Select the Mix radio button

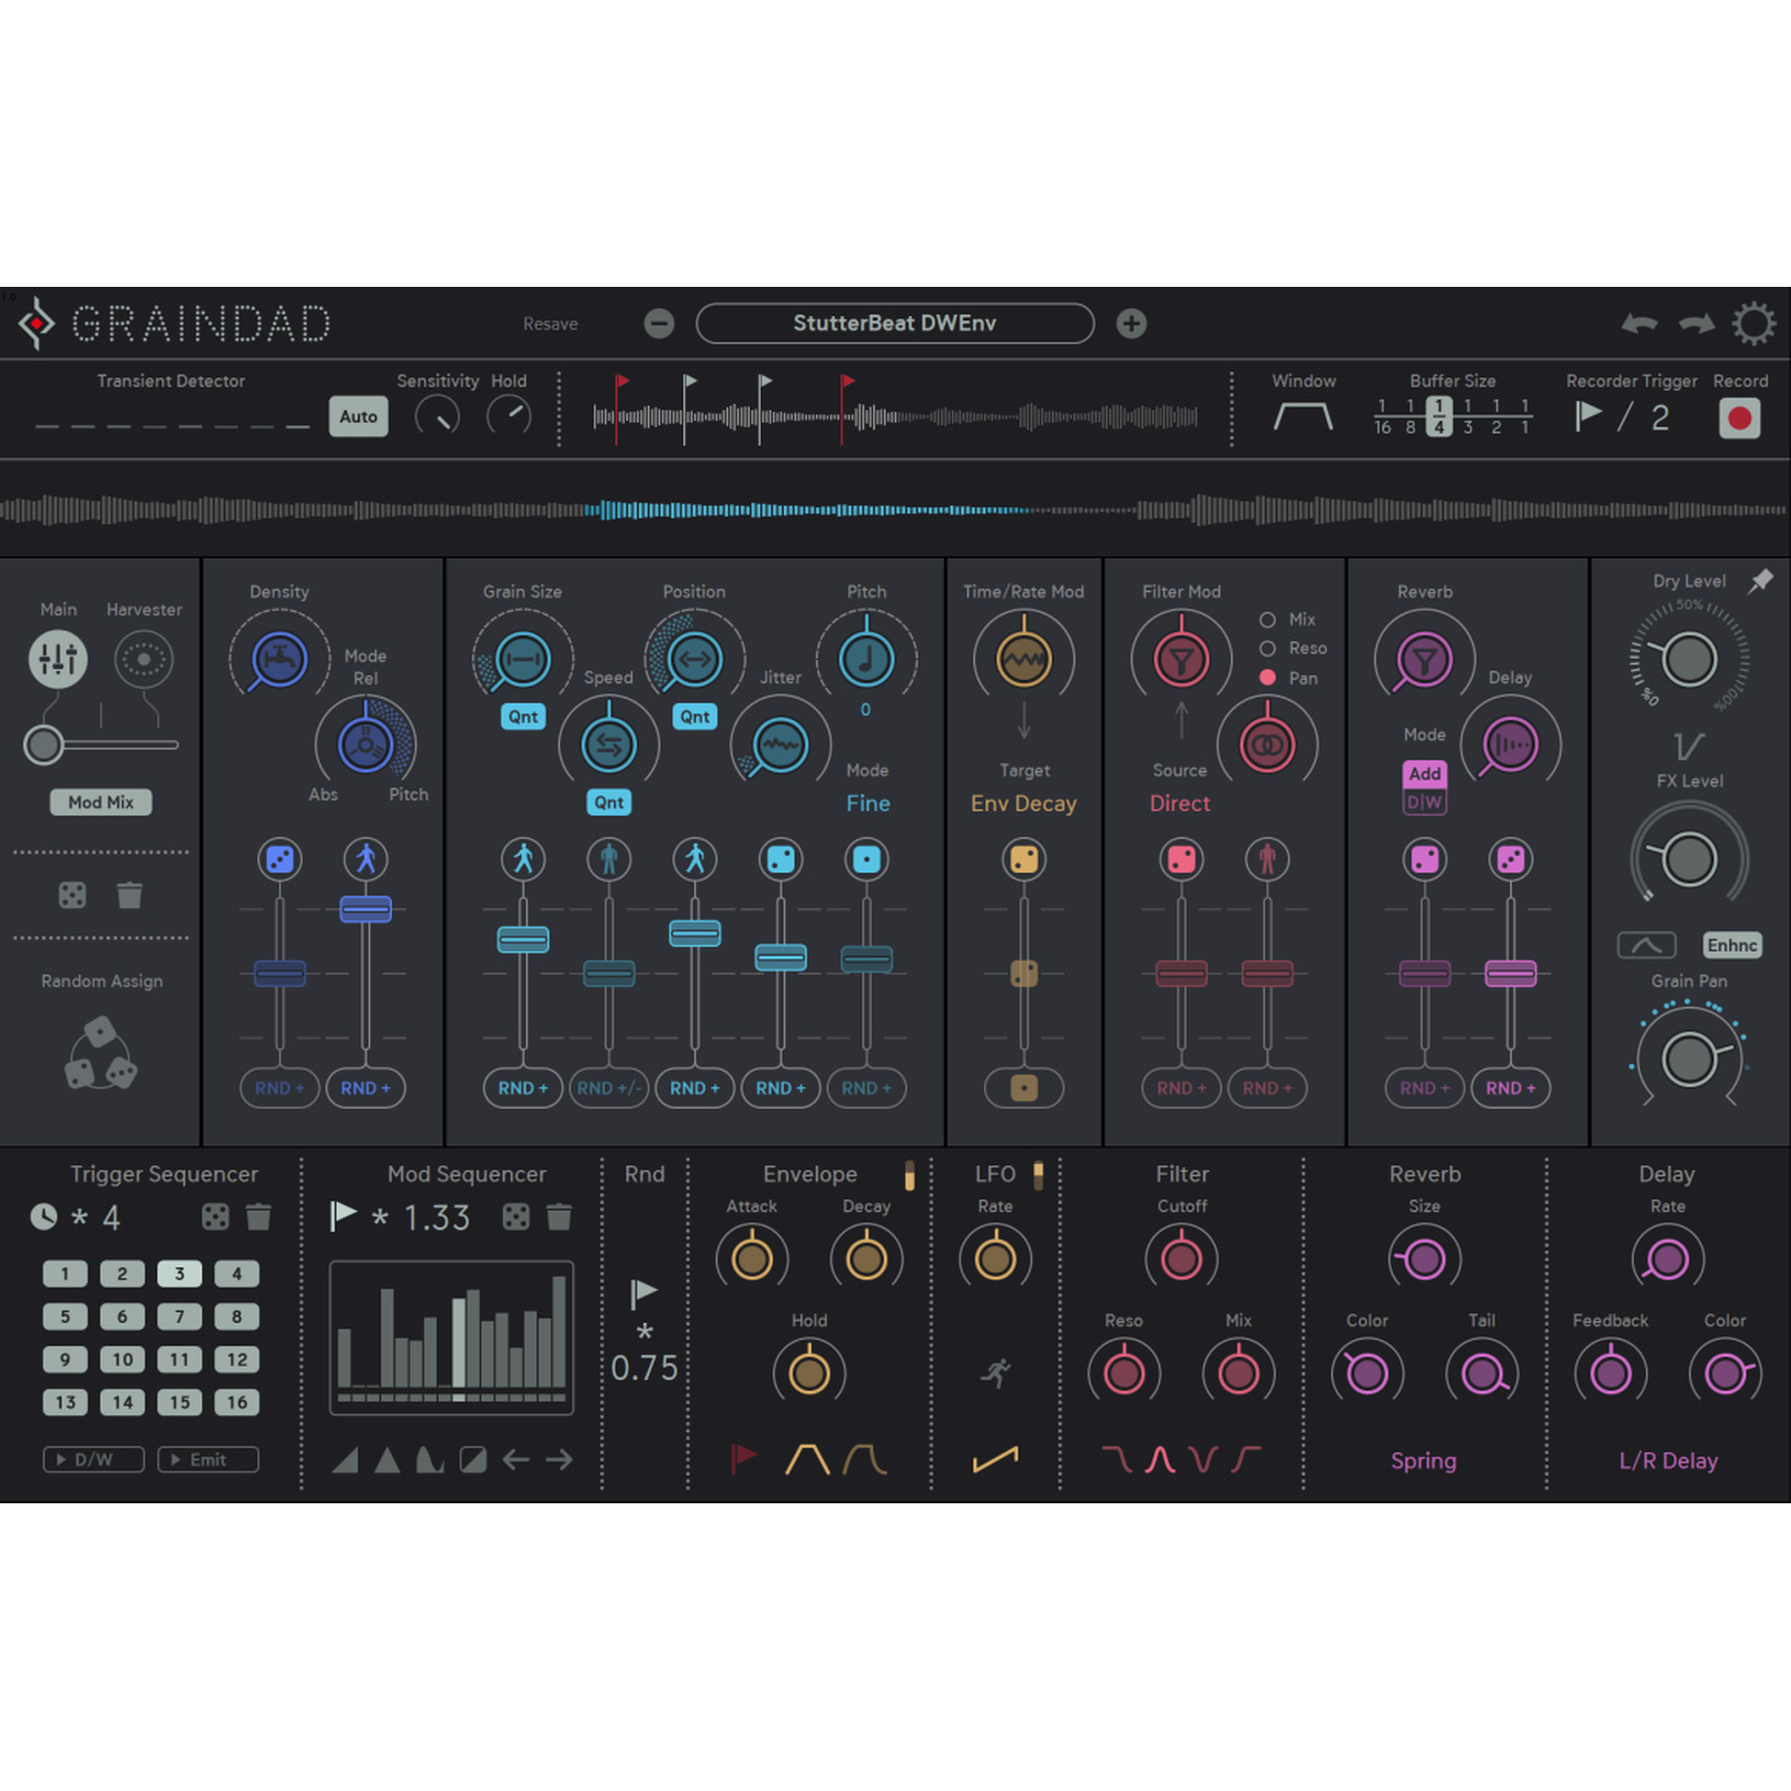tap(1267, 619)
